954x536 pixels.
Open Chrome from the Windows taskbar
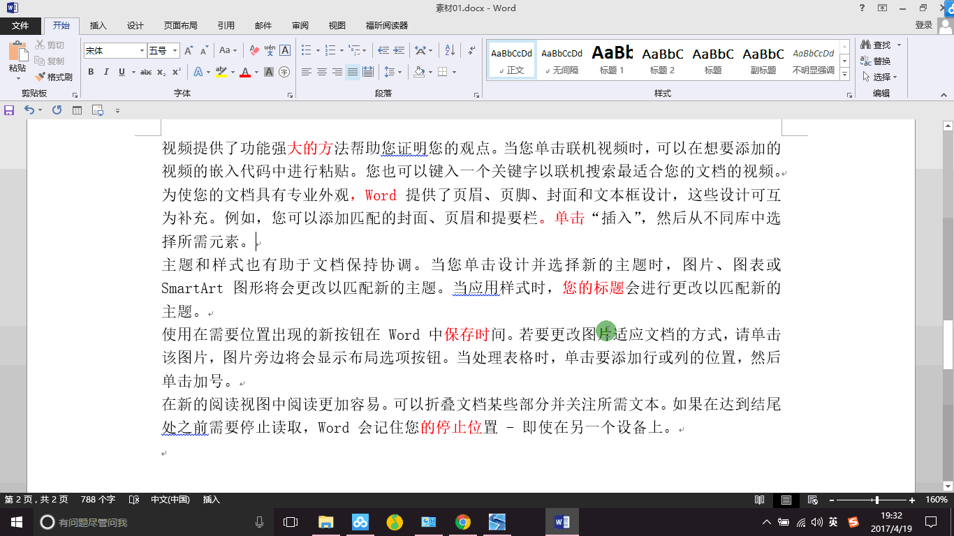click(x=462, y=522)
